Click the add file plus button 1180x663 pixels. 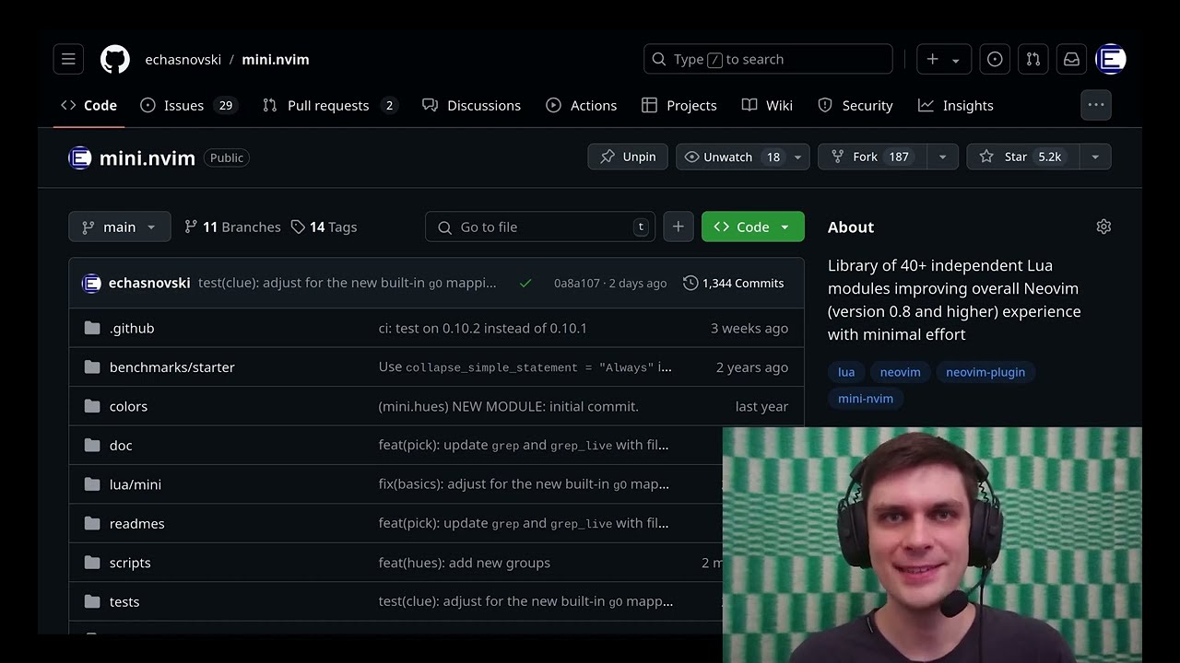[x=678, y=227]
